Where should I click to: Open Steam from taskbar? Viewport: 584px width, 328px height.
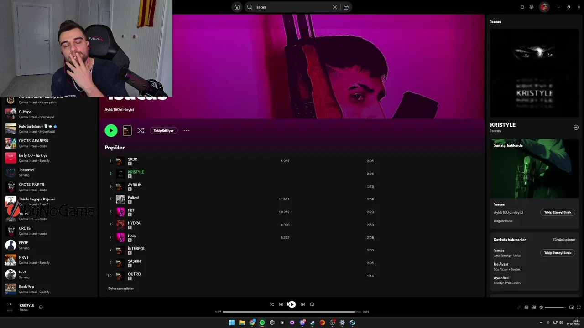312,323
